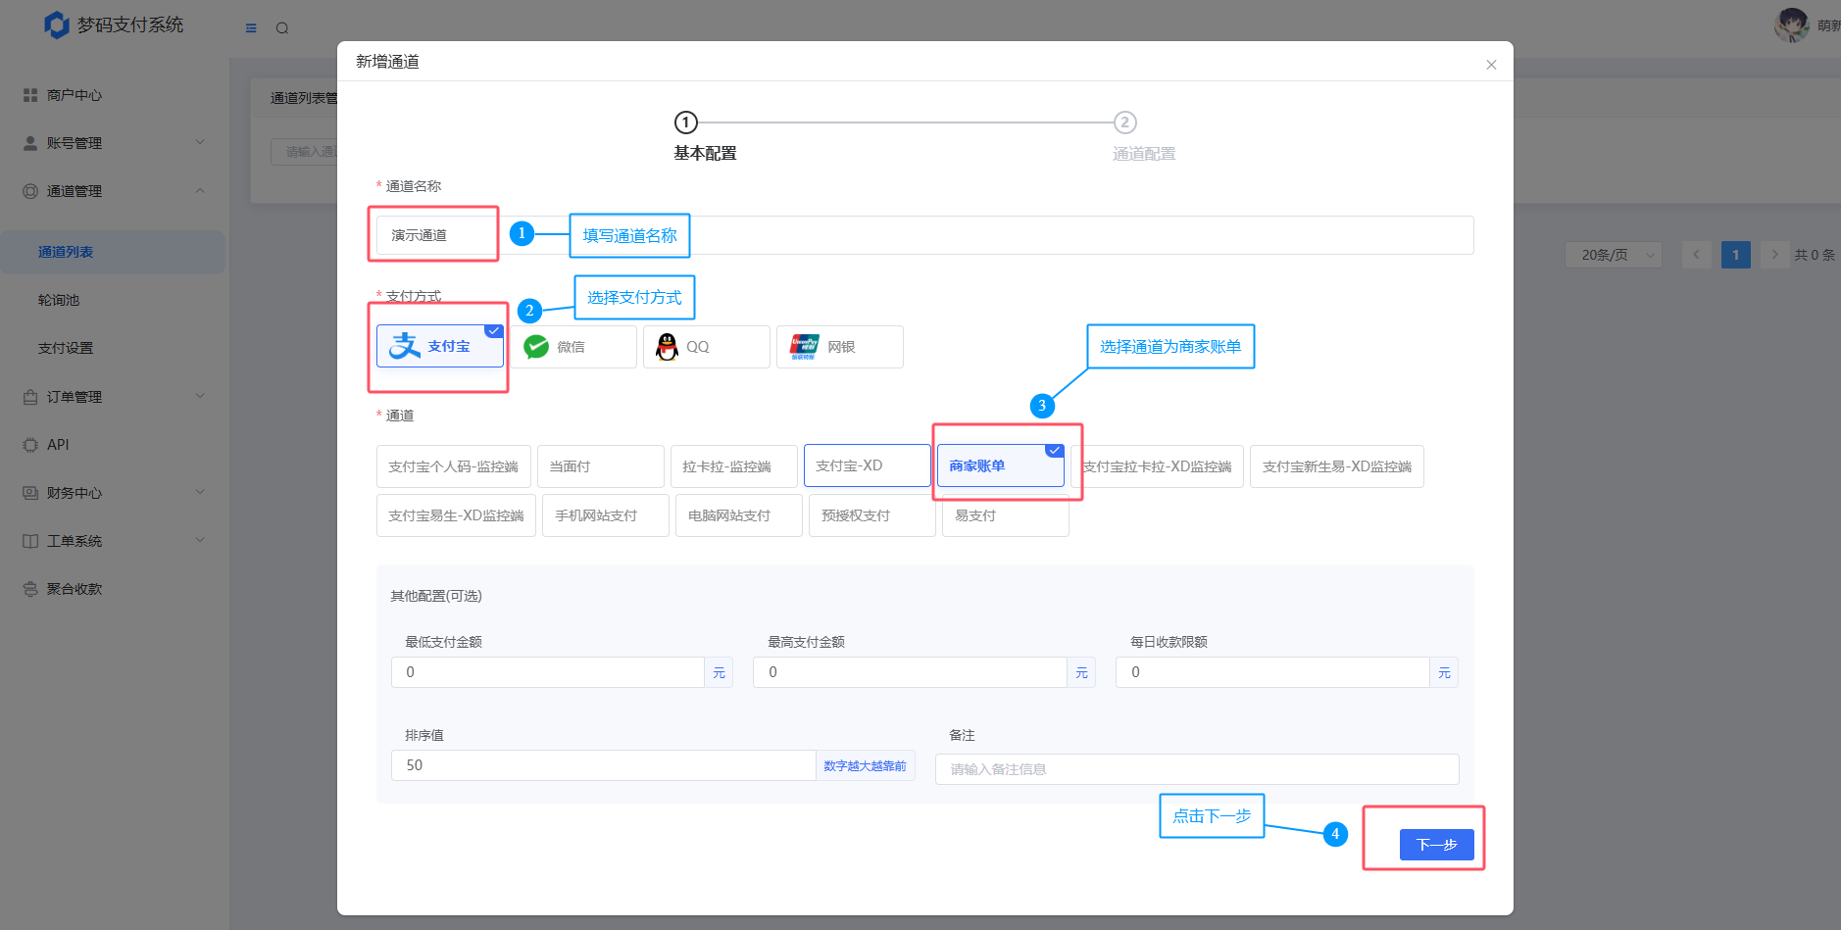
Task: Click the hamburger menu collapse icon
Action: (251, 28)
